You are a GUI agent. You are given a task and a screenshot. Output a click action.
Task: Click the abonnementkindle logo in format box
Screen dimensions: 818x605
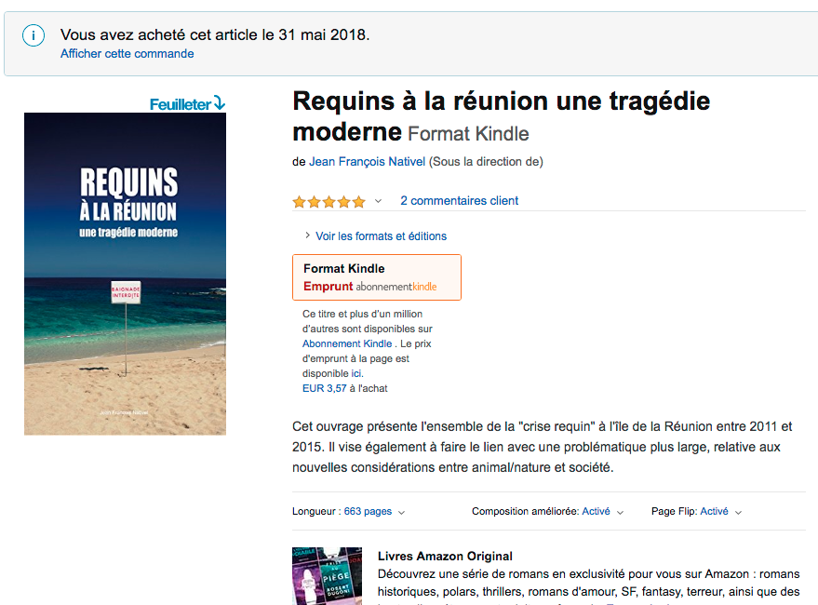(396, 287)
